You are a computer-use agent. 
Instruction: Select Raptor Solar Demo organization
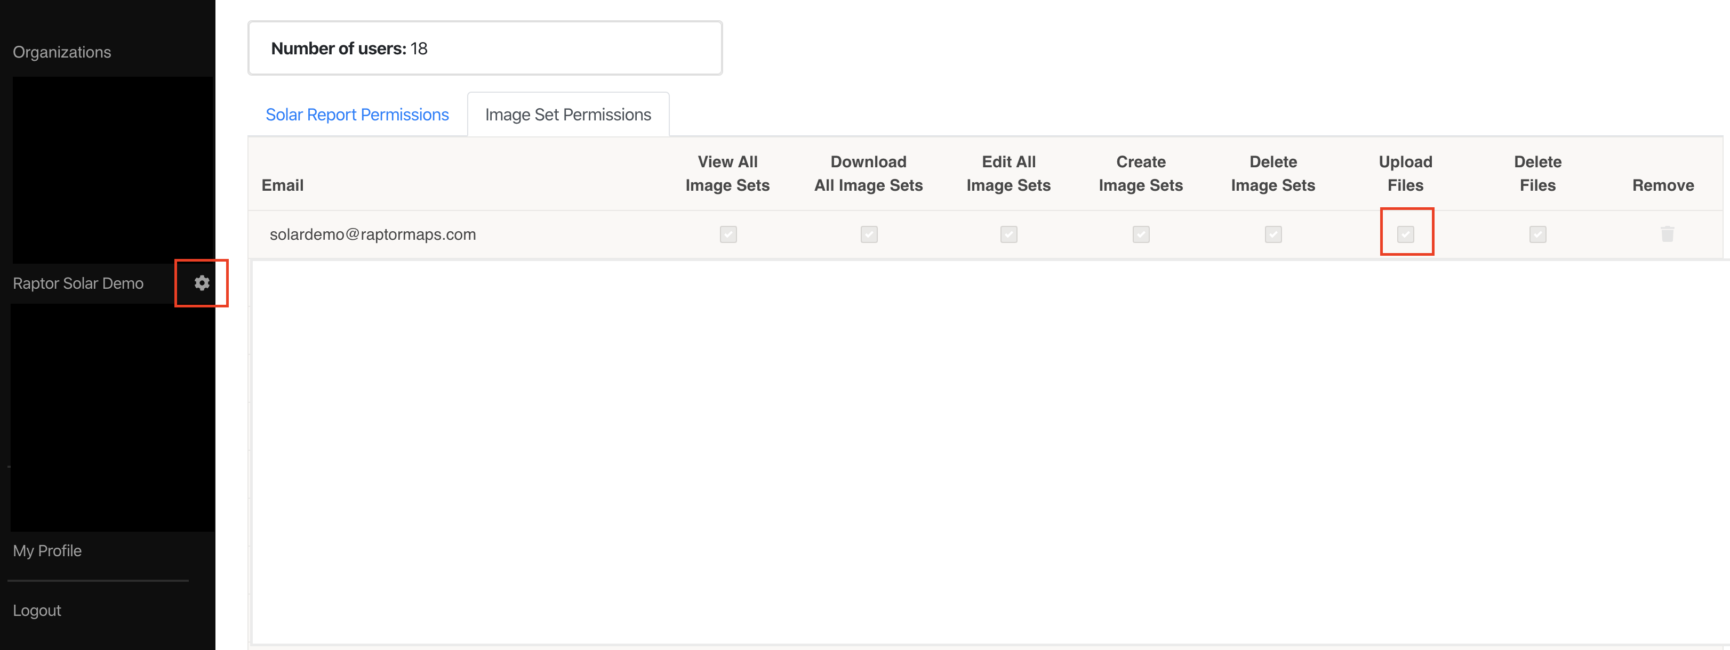78,283
